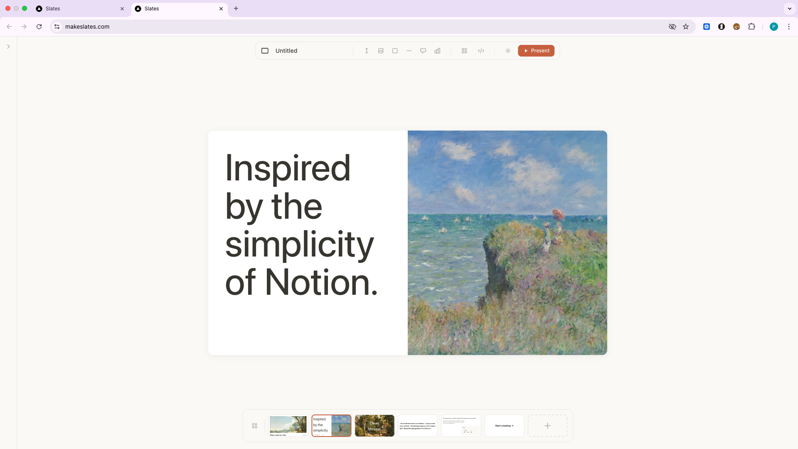Switch to the first Slates tab

point(79,8)
